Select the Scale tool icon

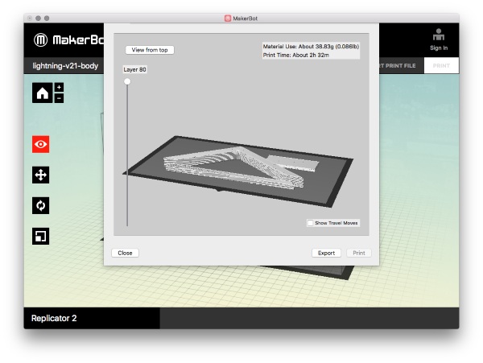coord(41,236)
